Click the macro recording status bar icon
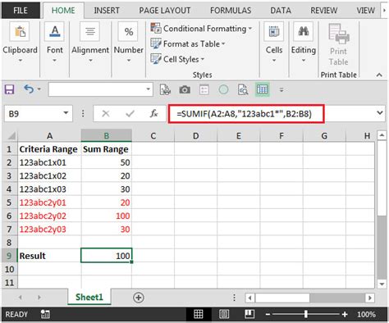Screen dimensions: 389x323 coord(45,314)
